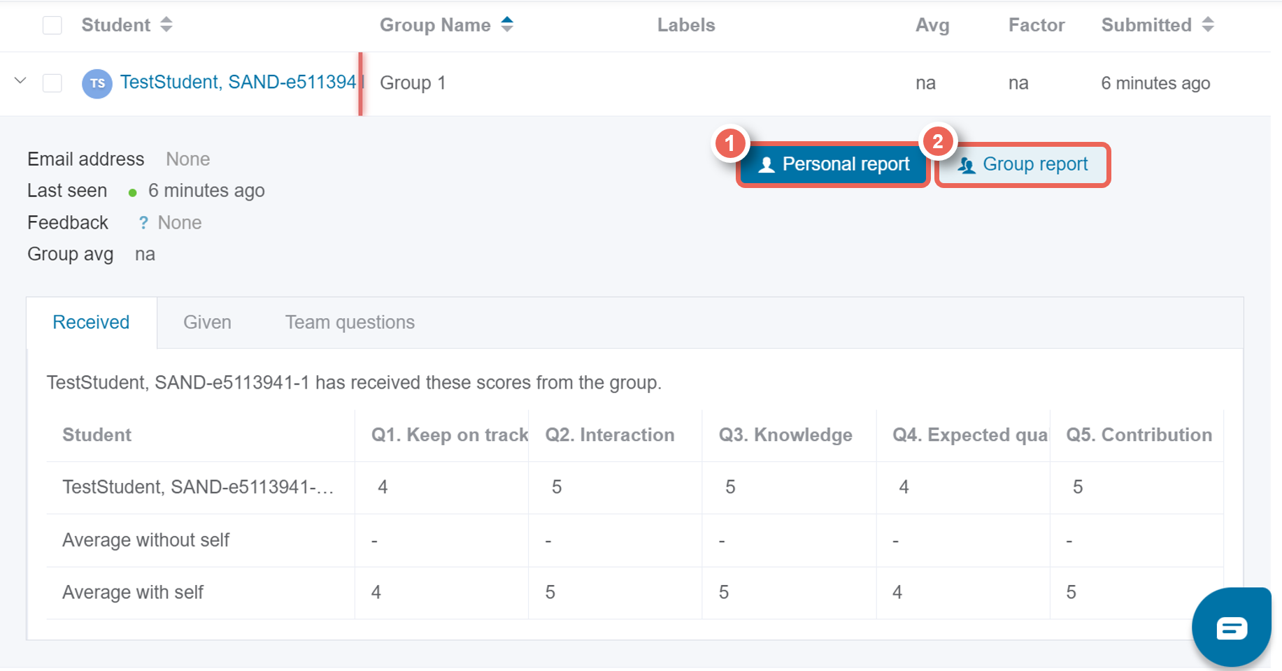Click the Email address label
The width and height of the screenshot is (1282, 671).
click(86, 159)
